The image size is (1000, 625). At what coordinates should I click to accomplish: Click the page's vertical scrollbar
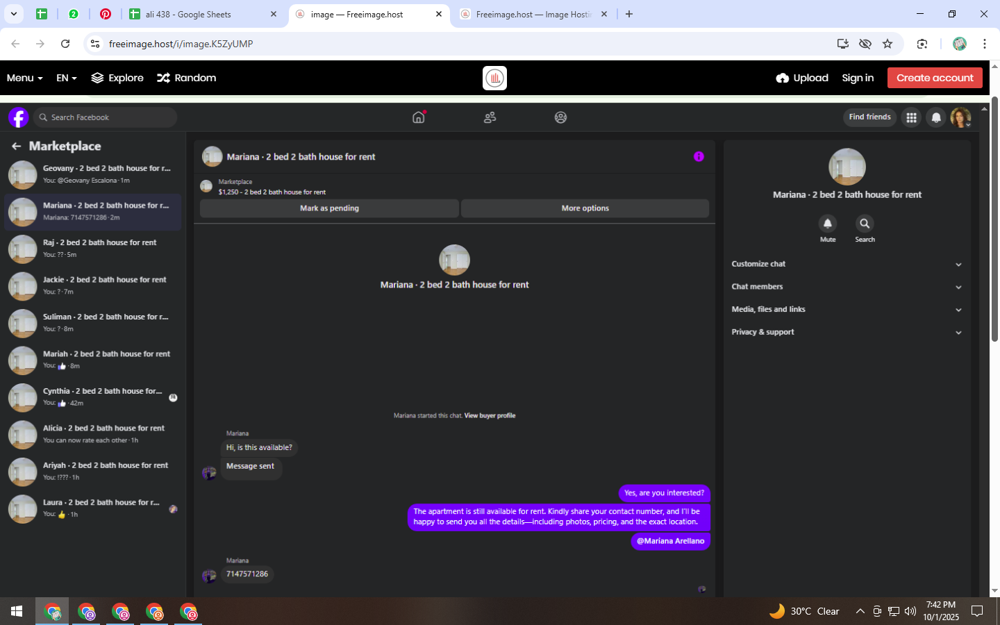click(x=994, y=219)
